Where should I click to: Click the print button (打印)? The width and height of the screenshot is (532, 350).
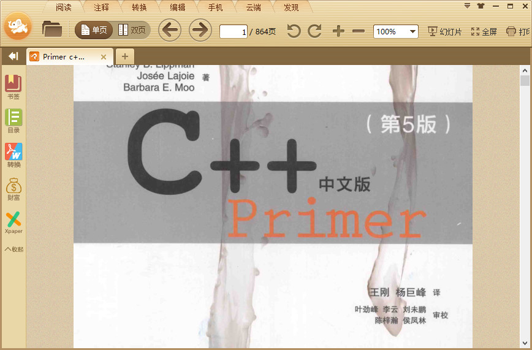click(x=518, y=32)
